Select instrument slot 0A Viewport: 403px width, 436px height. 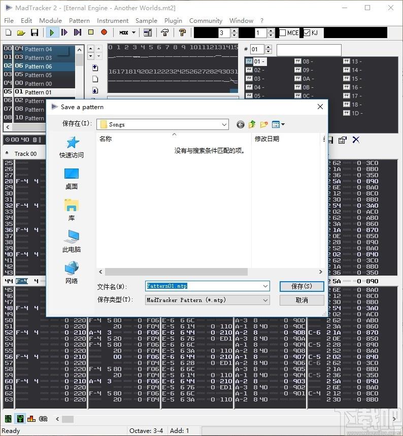(304, 78)
